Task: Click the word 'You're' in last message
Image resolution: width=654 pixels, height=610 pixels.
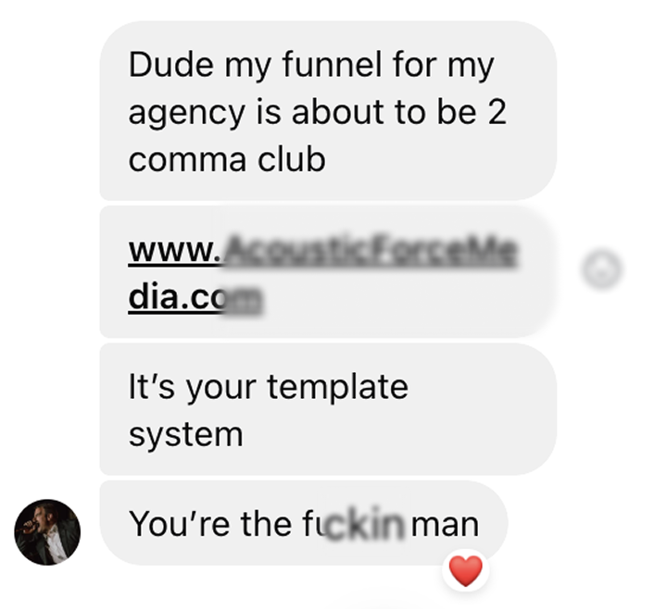Action: point(180,524)
